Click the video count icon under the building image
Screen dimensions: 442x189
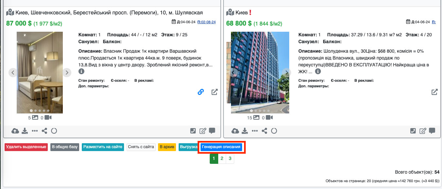pos(269,117)
